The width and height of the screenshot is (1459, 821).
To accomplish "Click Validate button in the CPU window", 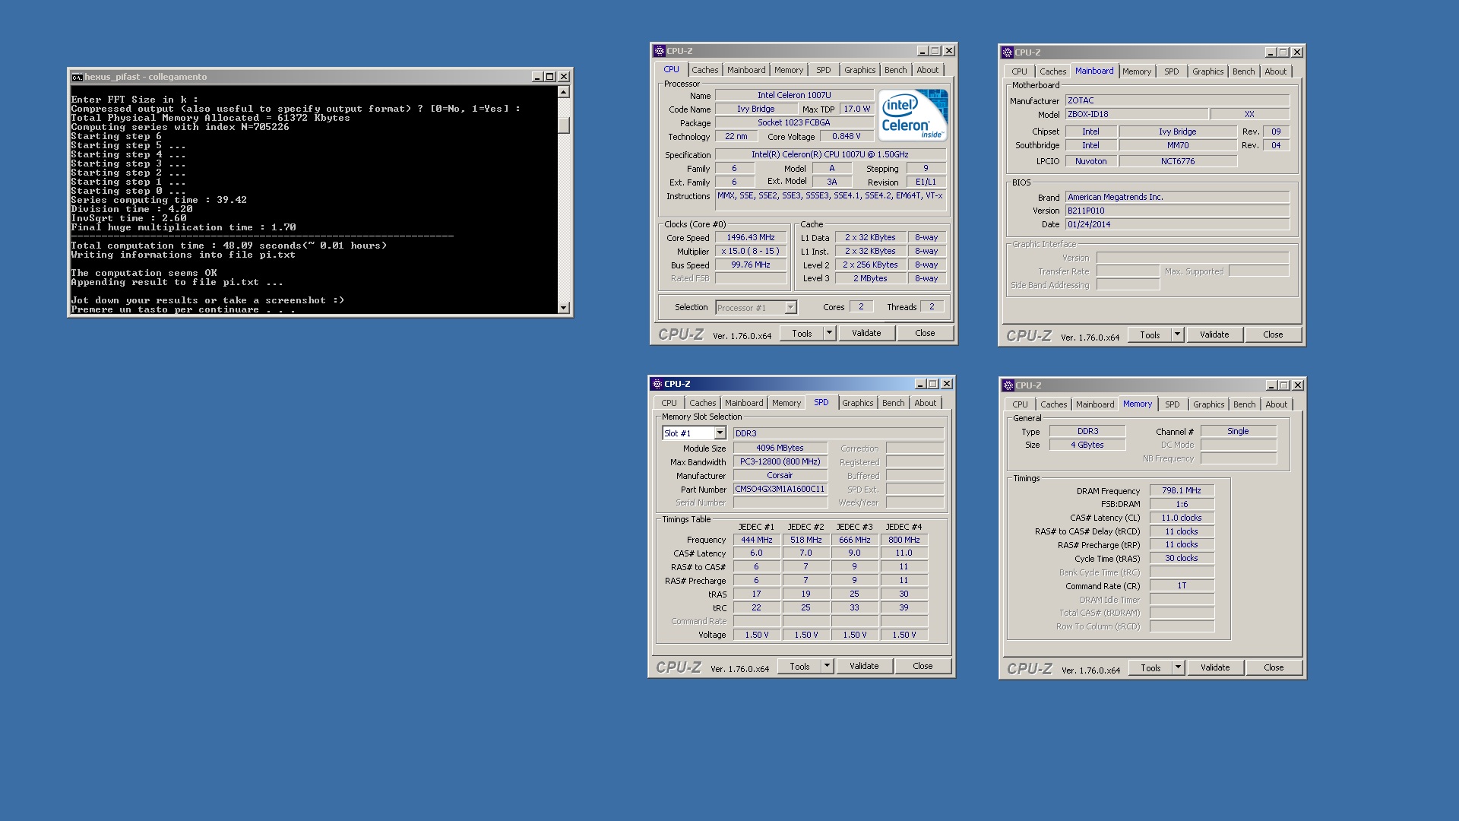I will pyautogui.click(x=866, y=333).
